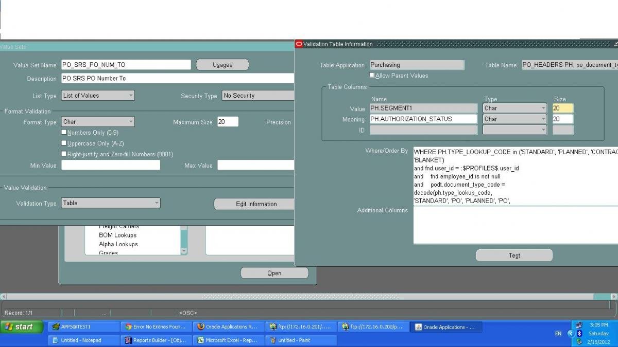Click the Where/Order By text area
This screenshot has height=347, width=618.
pyautogui.click(x=516, y=176)
